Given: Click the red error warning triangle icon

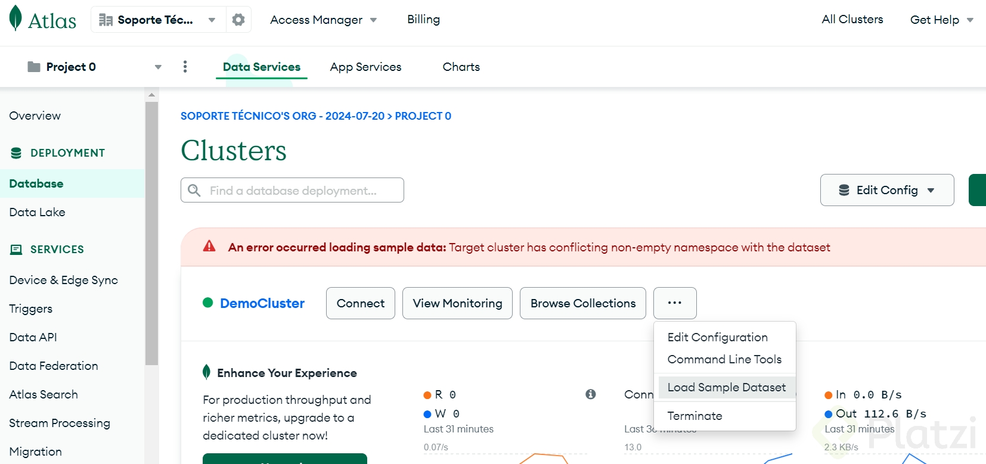Looking at the screenshot, I should [209, 247].
